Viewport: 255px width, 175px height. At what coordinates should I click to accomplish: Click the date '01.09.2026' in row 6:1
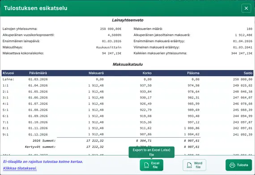tap(38, 116)
